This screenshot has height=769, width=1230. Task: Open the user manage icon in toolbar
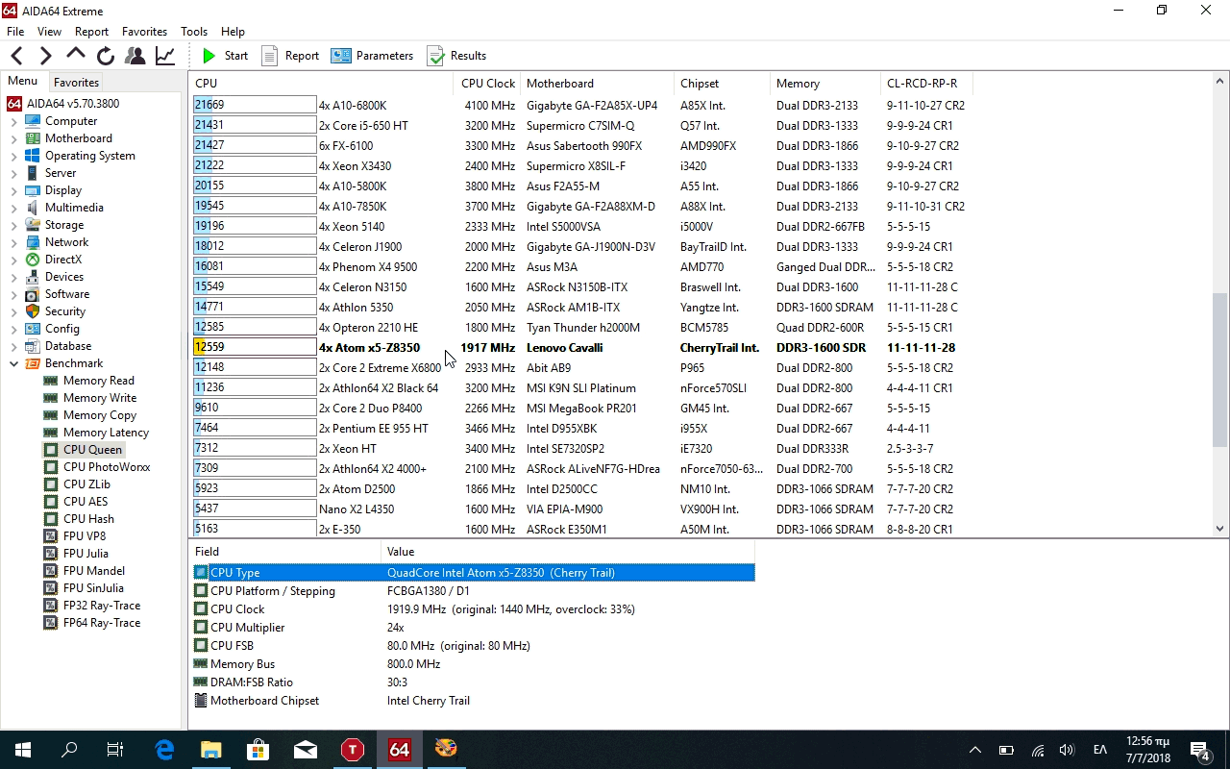pyautogui.click(x=135, y=56)
